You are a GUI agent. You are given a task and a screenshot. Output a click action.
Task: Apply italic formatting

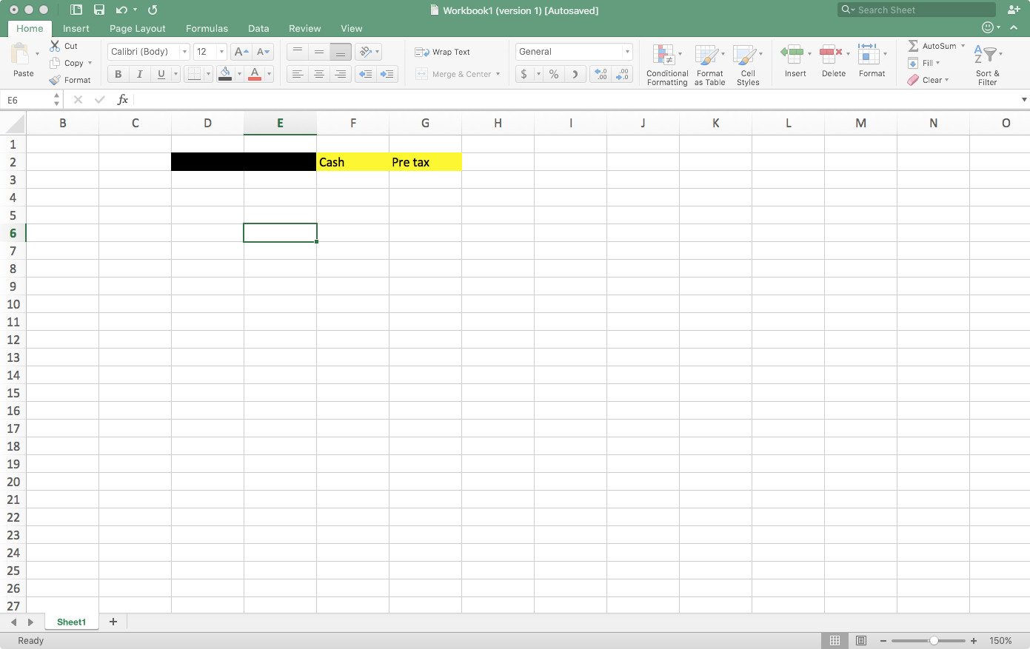[x=139, y=73]
